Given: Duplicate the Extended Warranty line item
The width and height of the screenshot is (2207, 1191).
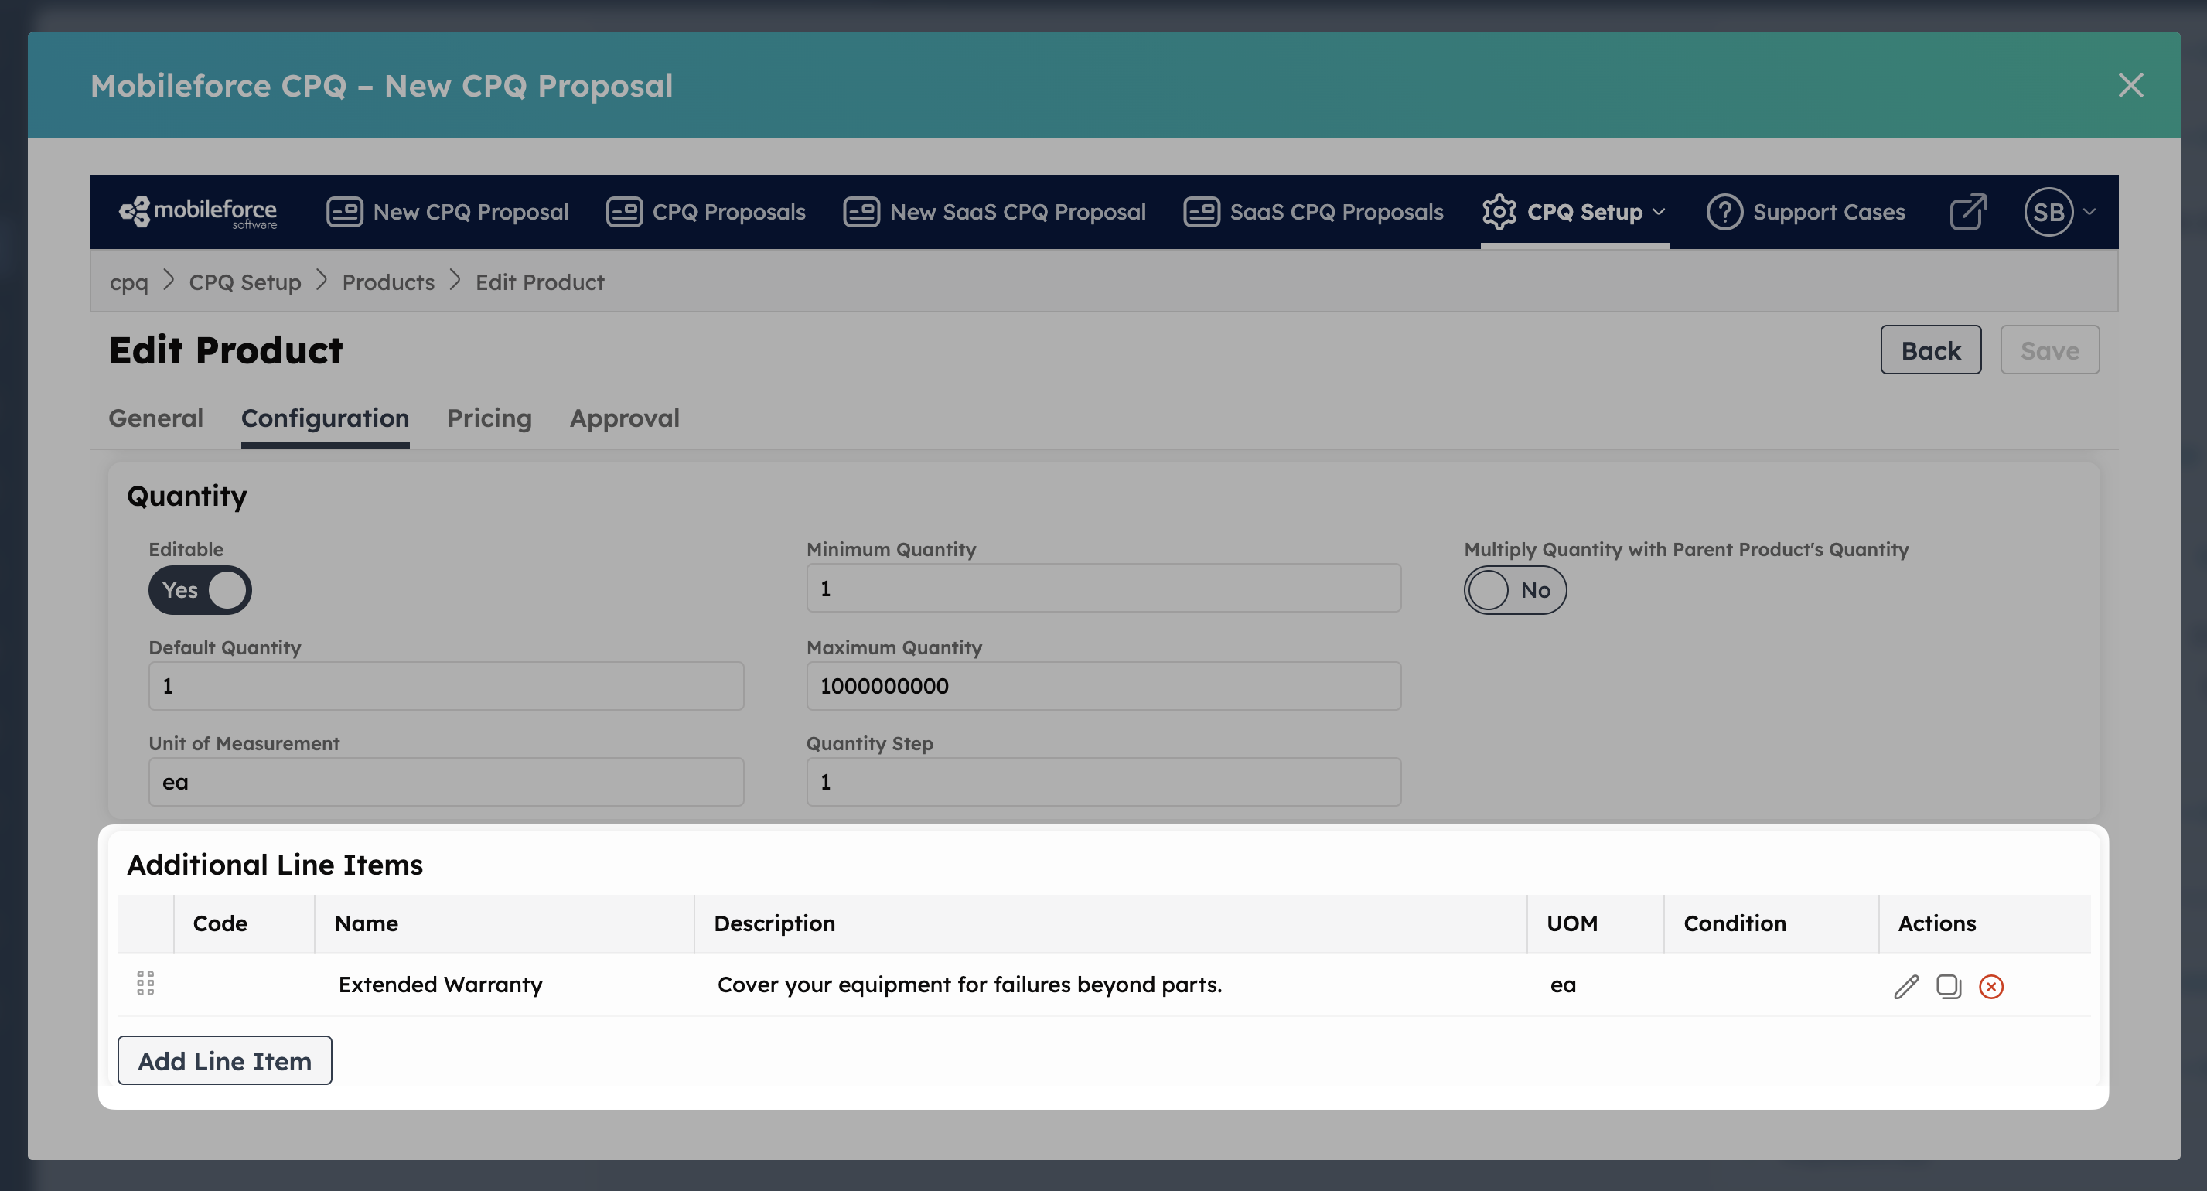Looking at the screenshot, I should click(x=1948, y=986).
